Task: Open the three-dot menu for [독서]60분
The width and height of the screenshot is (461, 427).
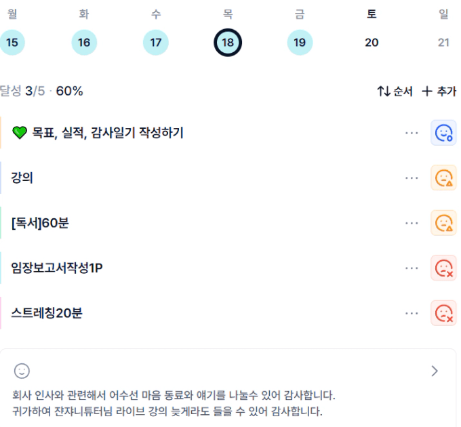Action: pyautogui.click(x=412, y=223)
